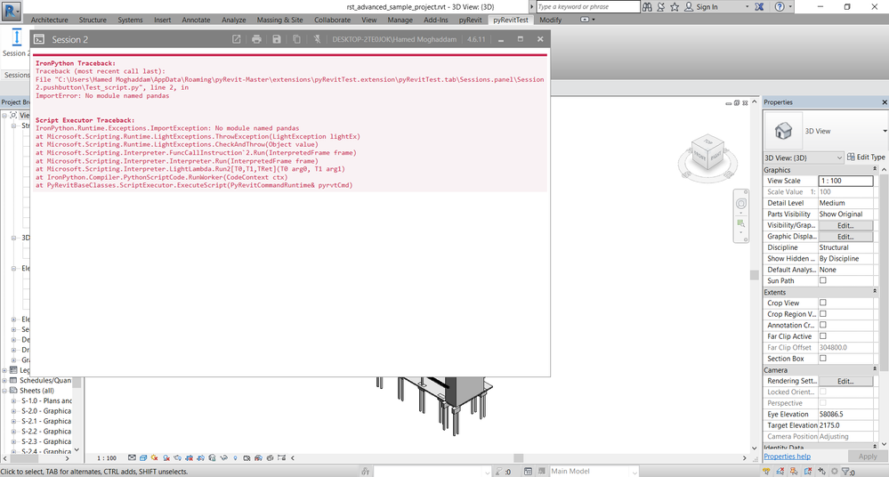Open the Properties help link
The height and width of the screenshot is (477, 889).
(787, 456)
